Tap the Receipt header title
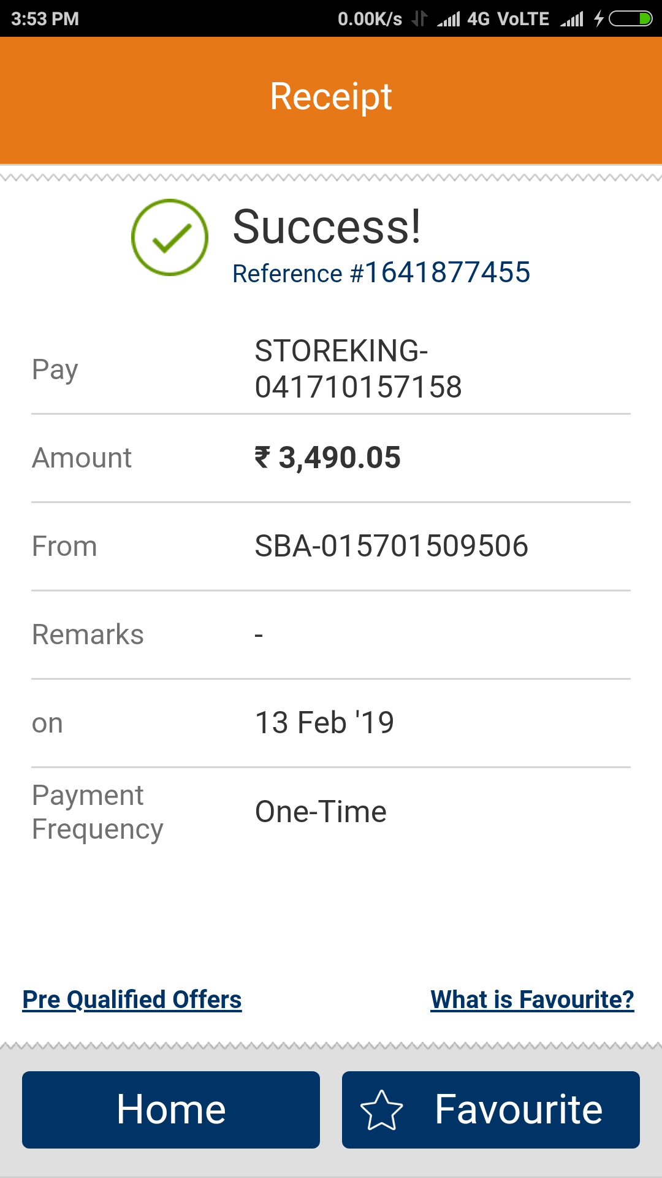This screenshot has height=1178, width=662. point(331,97)
